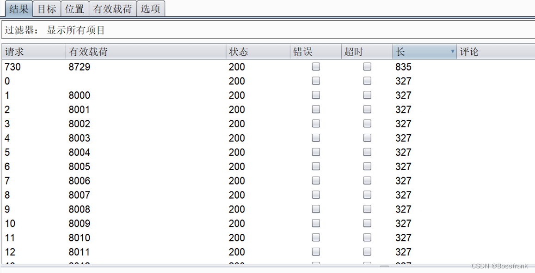The image size is (535, 273).
Task: Toggle 错误 checkbox for payload 8003
Action: click(316, 138)
